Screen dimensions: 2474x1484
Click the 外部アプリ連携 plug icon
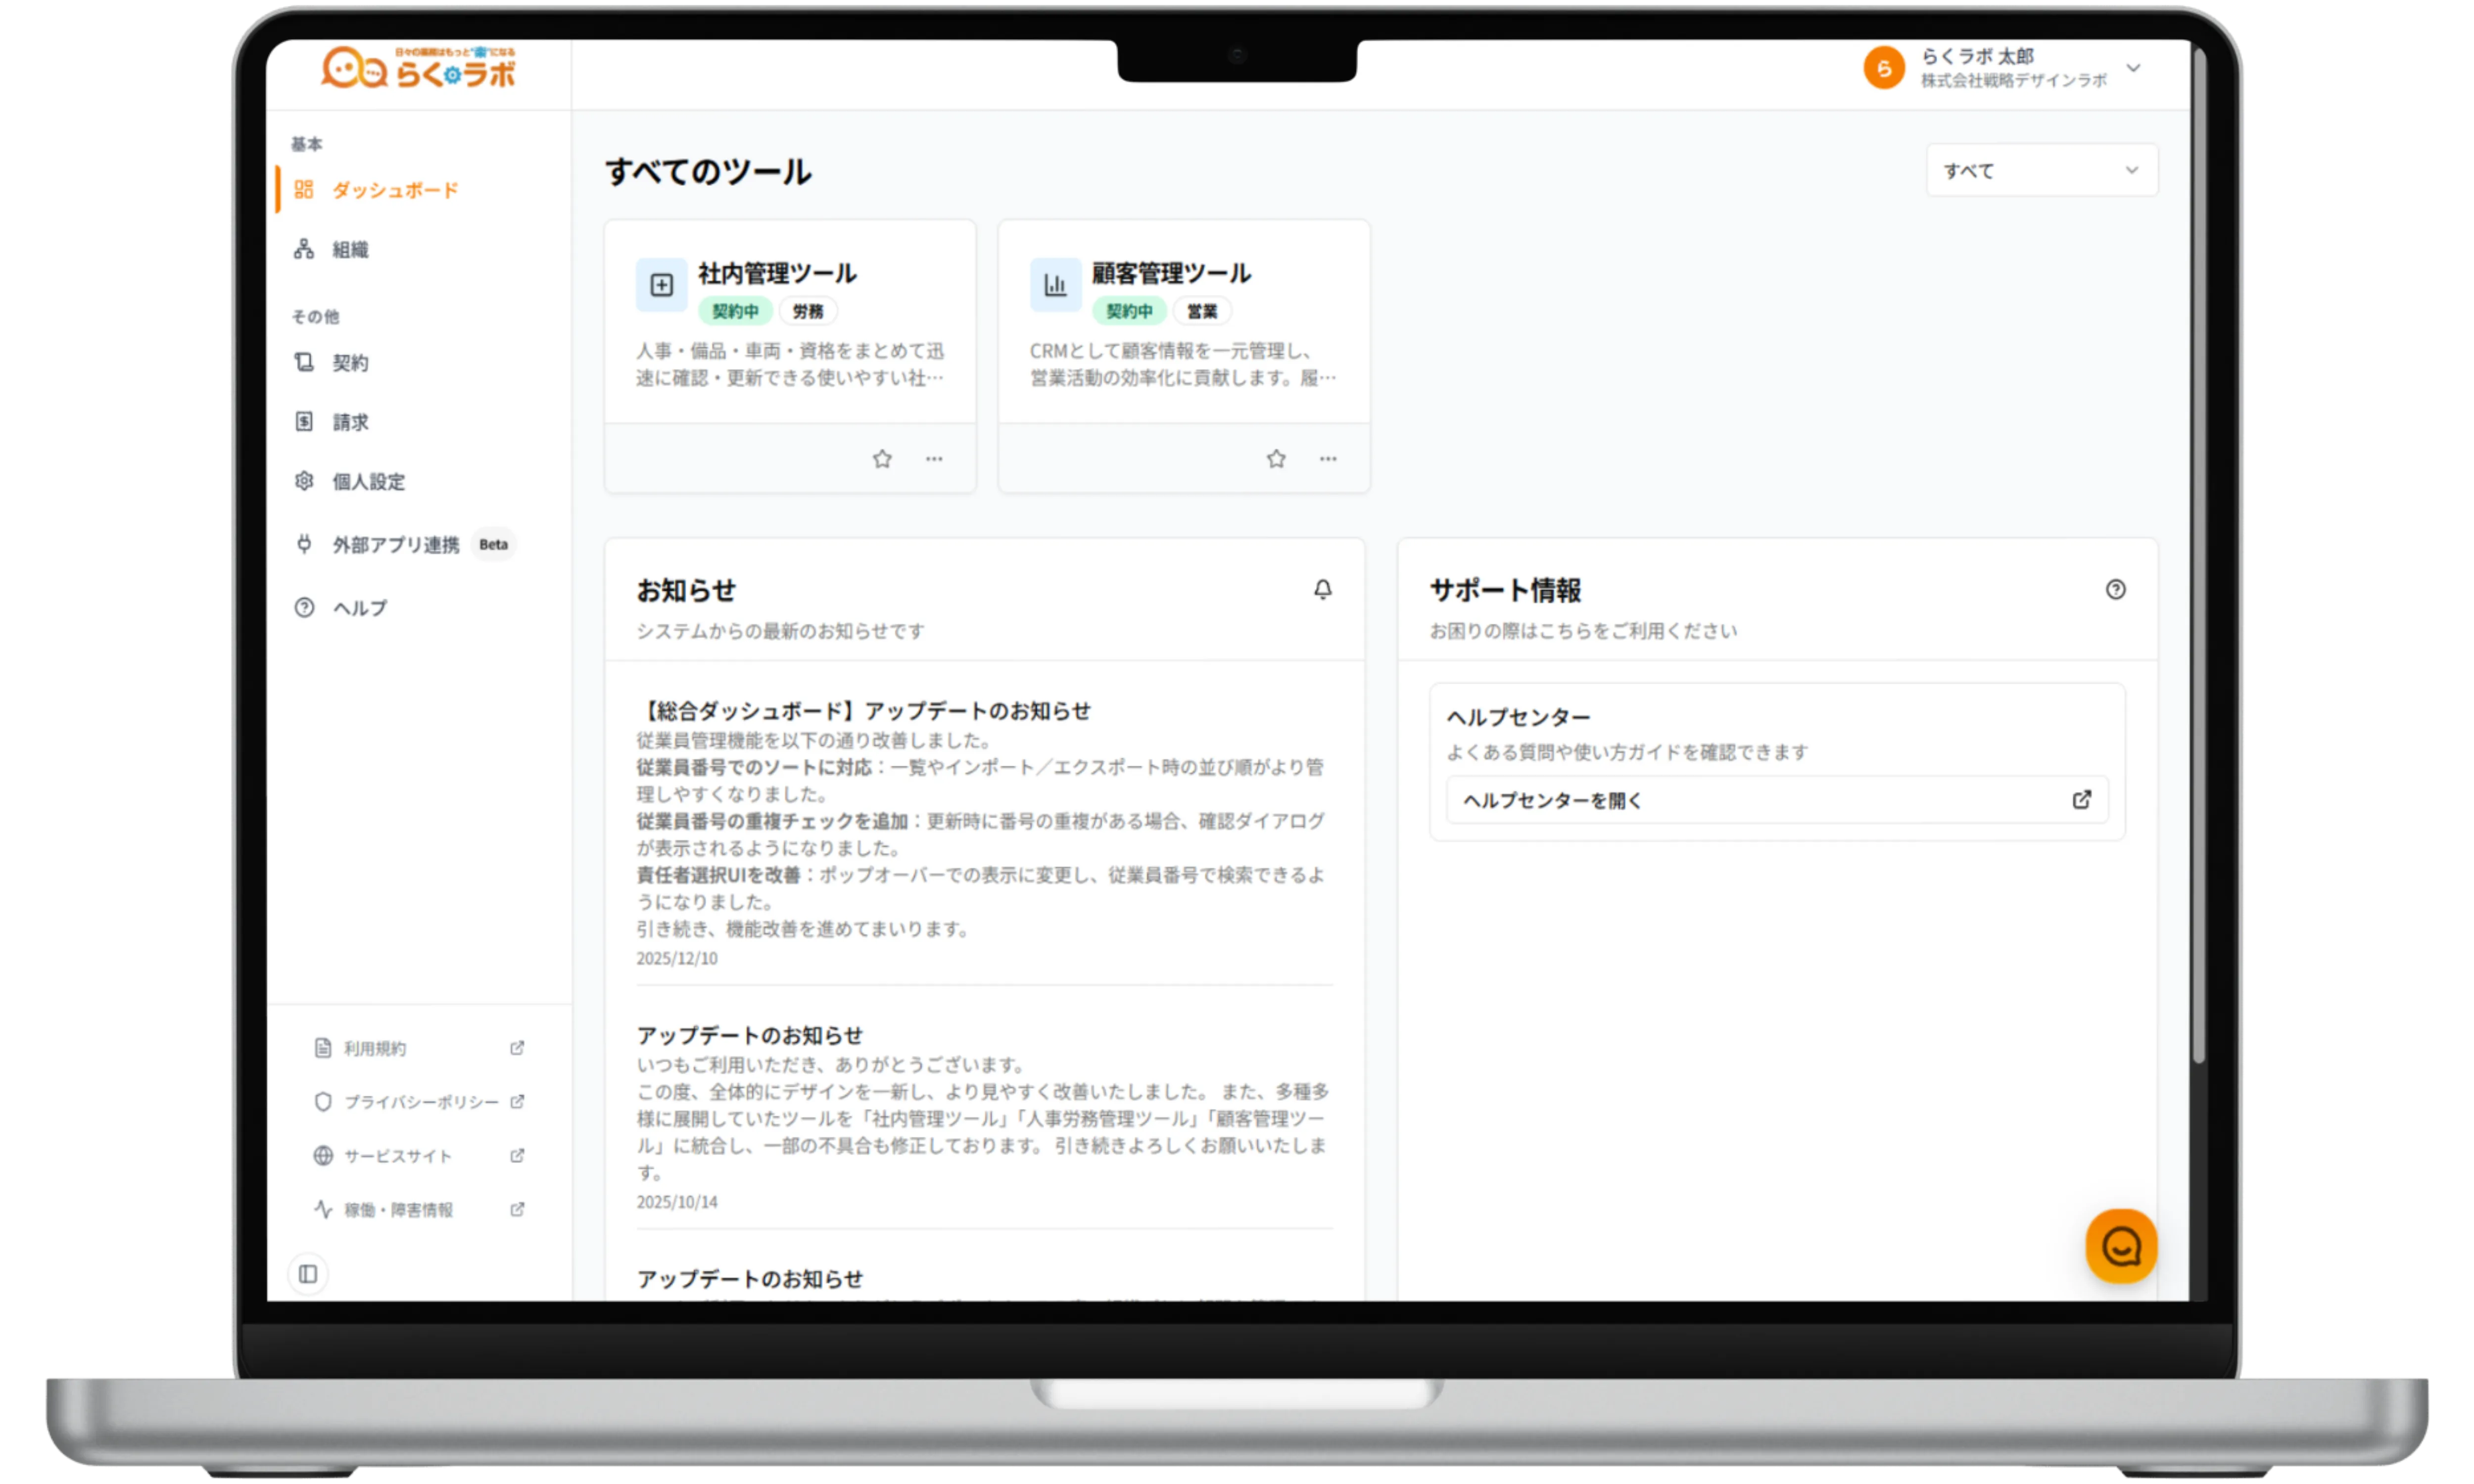tap(304, 544)
